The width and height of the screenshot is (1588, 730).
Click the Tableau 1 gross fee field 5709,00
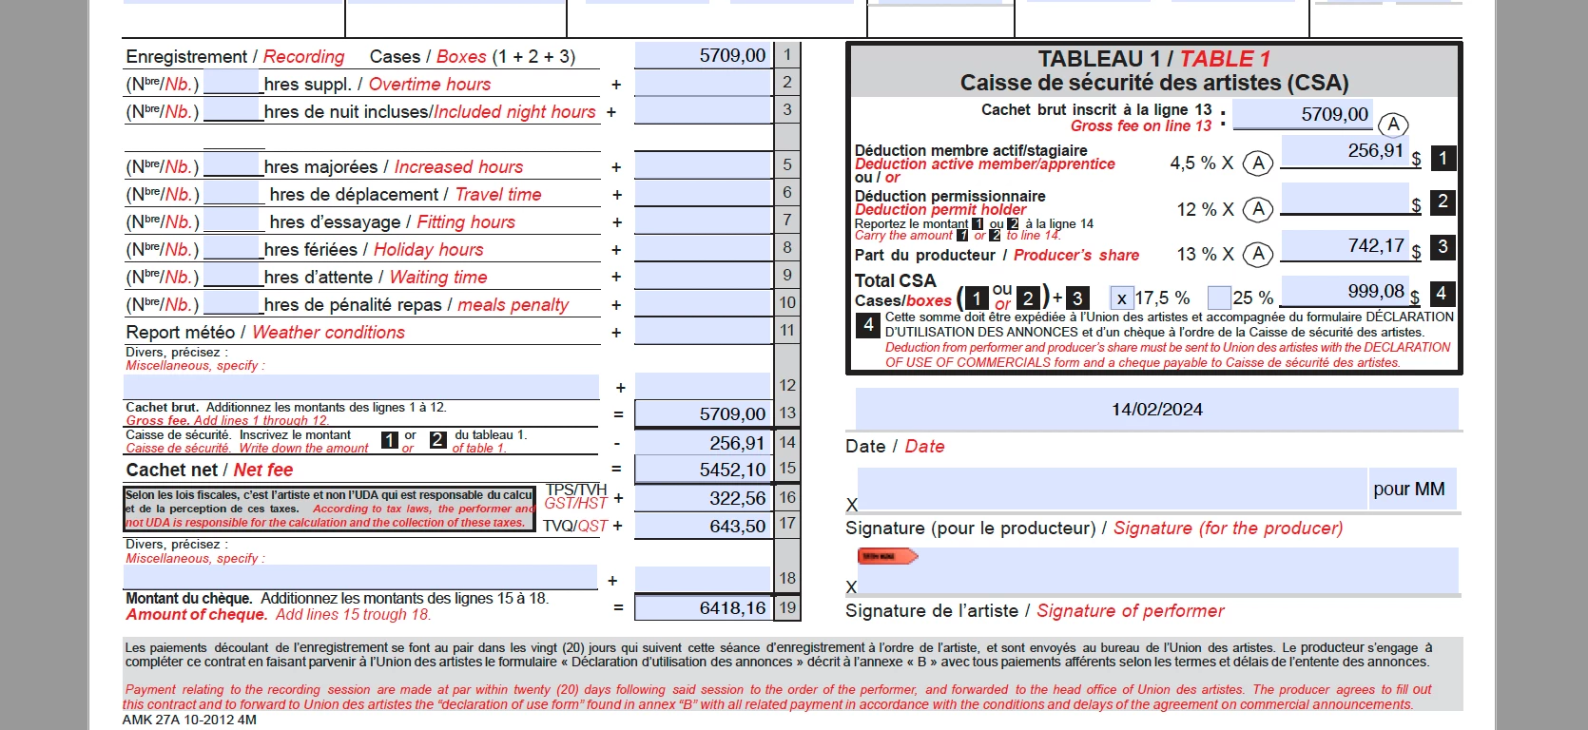coord(1303,114)
